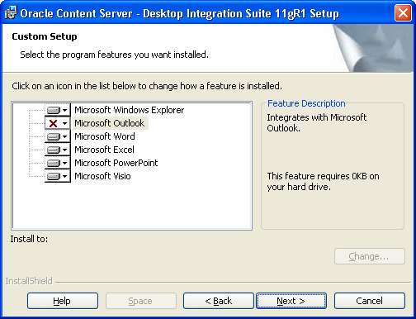
Task: Open the dropdown arrow for Microsoft PowerPoint
Action: coord(65,163)
